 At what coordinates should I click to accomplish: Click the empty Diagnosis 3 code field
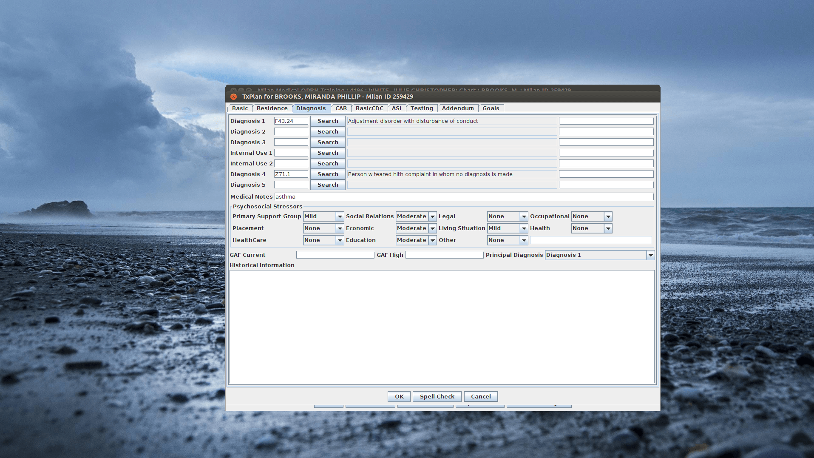(291, 142)
